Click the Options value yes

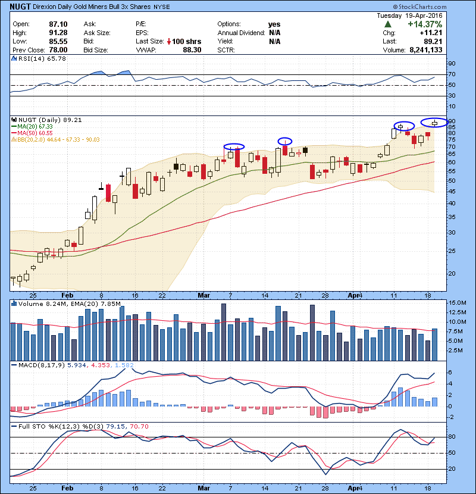(274, 24)
